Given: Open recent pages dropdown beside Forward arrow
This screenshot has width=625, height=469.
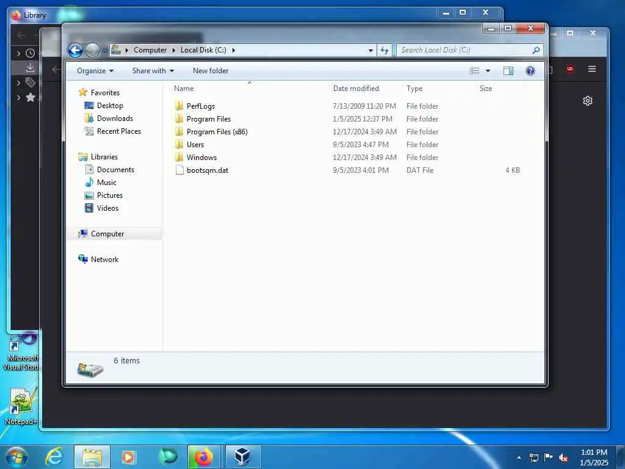Looking at the screenshot, I should point(104,51).
